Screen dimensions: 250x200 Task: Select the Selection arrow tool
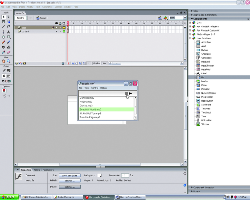3,17
